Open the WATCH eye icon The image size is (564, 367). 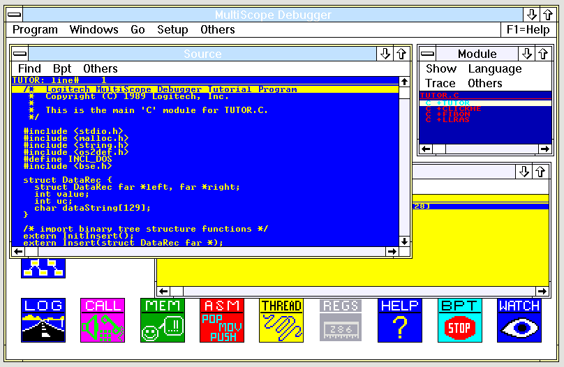519,320
